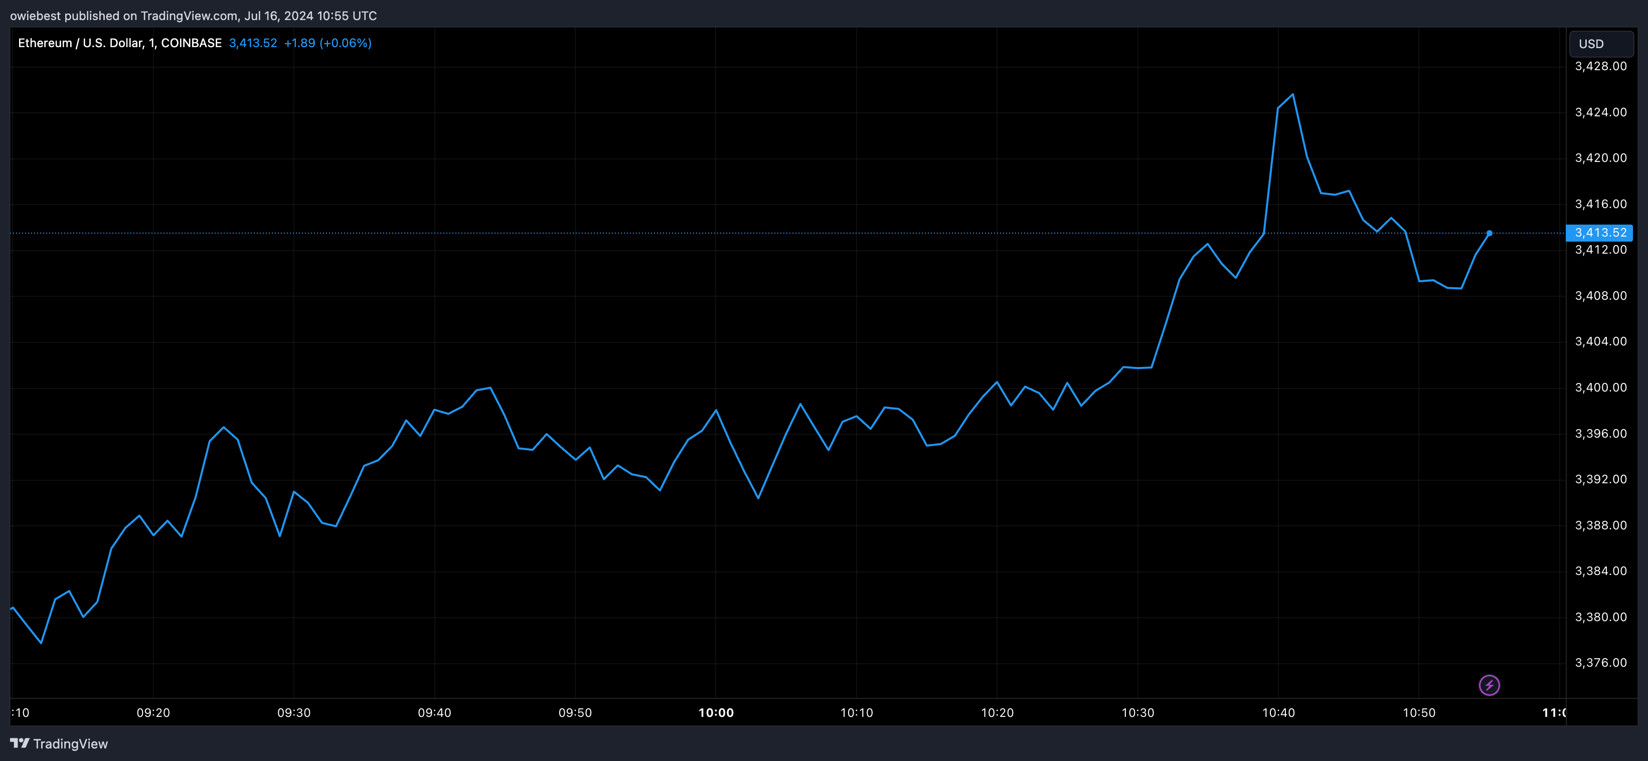Click the 09:30 time axis label

pos(294,712)
